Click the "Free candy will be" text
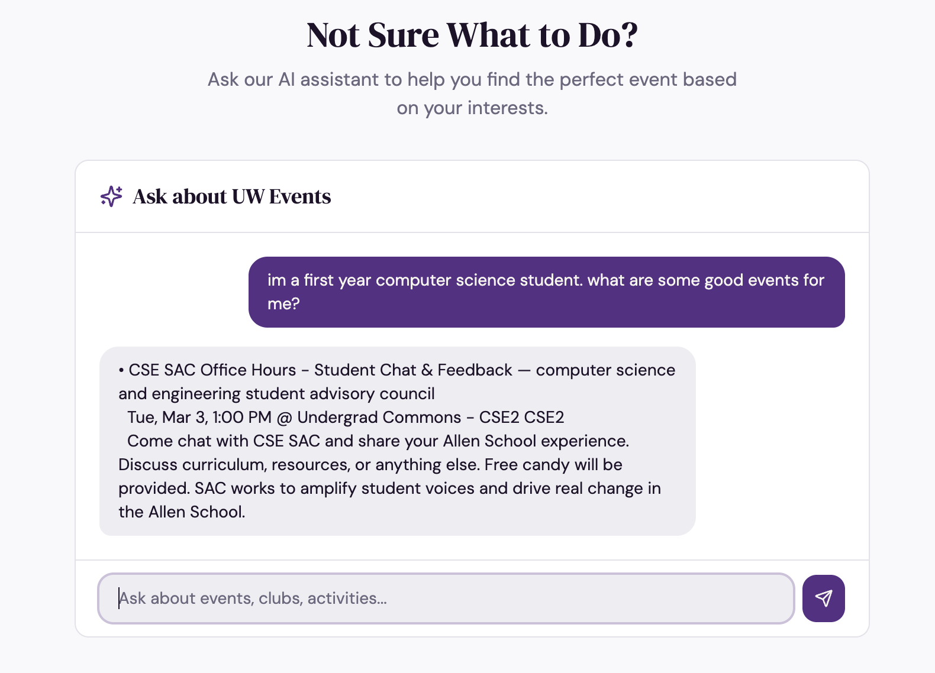This screenshot has width=935, height=673. click(553, 465)
